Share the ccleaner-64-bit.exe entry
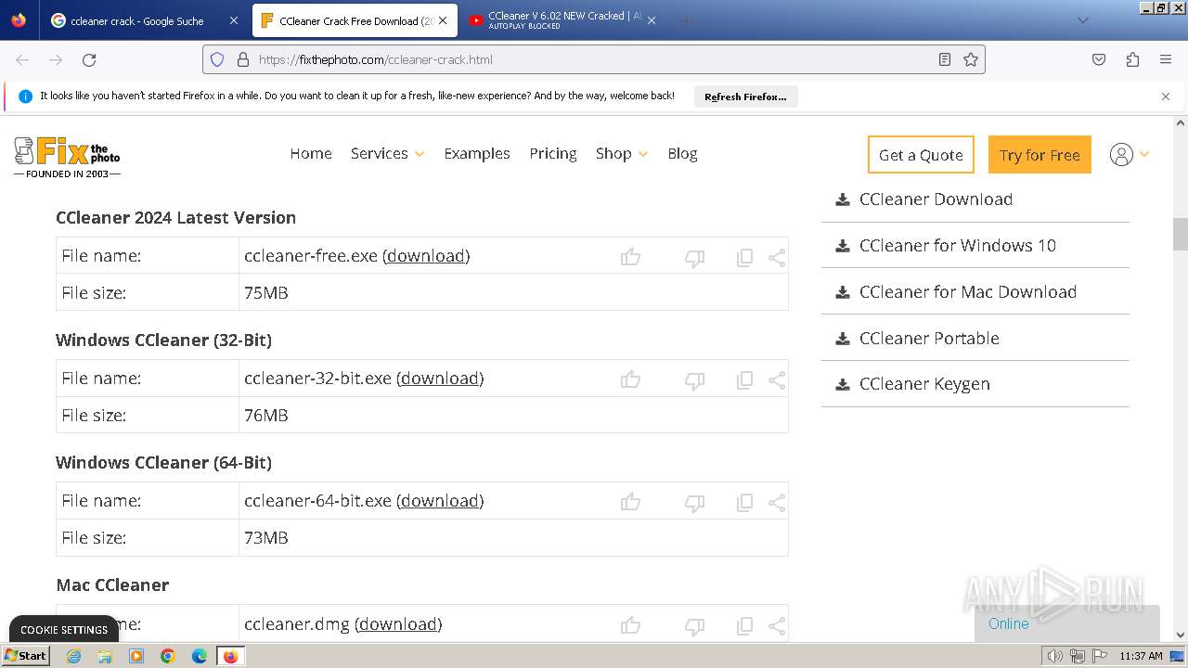This screenshot has width=1188, height=668. [777, 503]
